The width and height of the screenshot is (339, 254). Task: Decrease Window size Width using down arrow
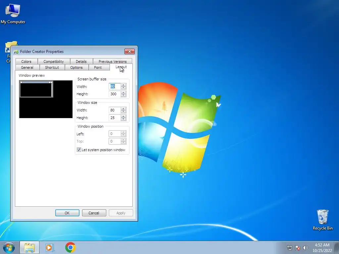[x=123, y=111]
